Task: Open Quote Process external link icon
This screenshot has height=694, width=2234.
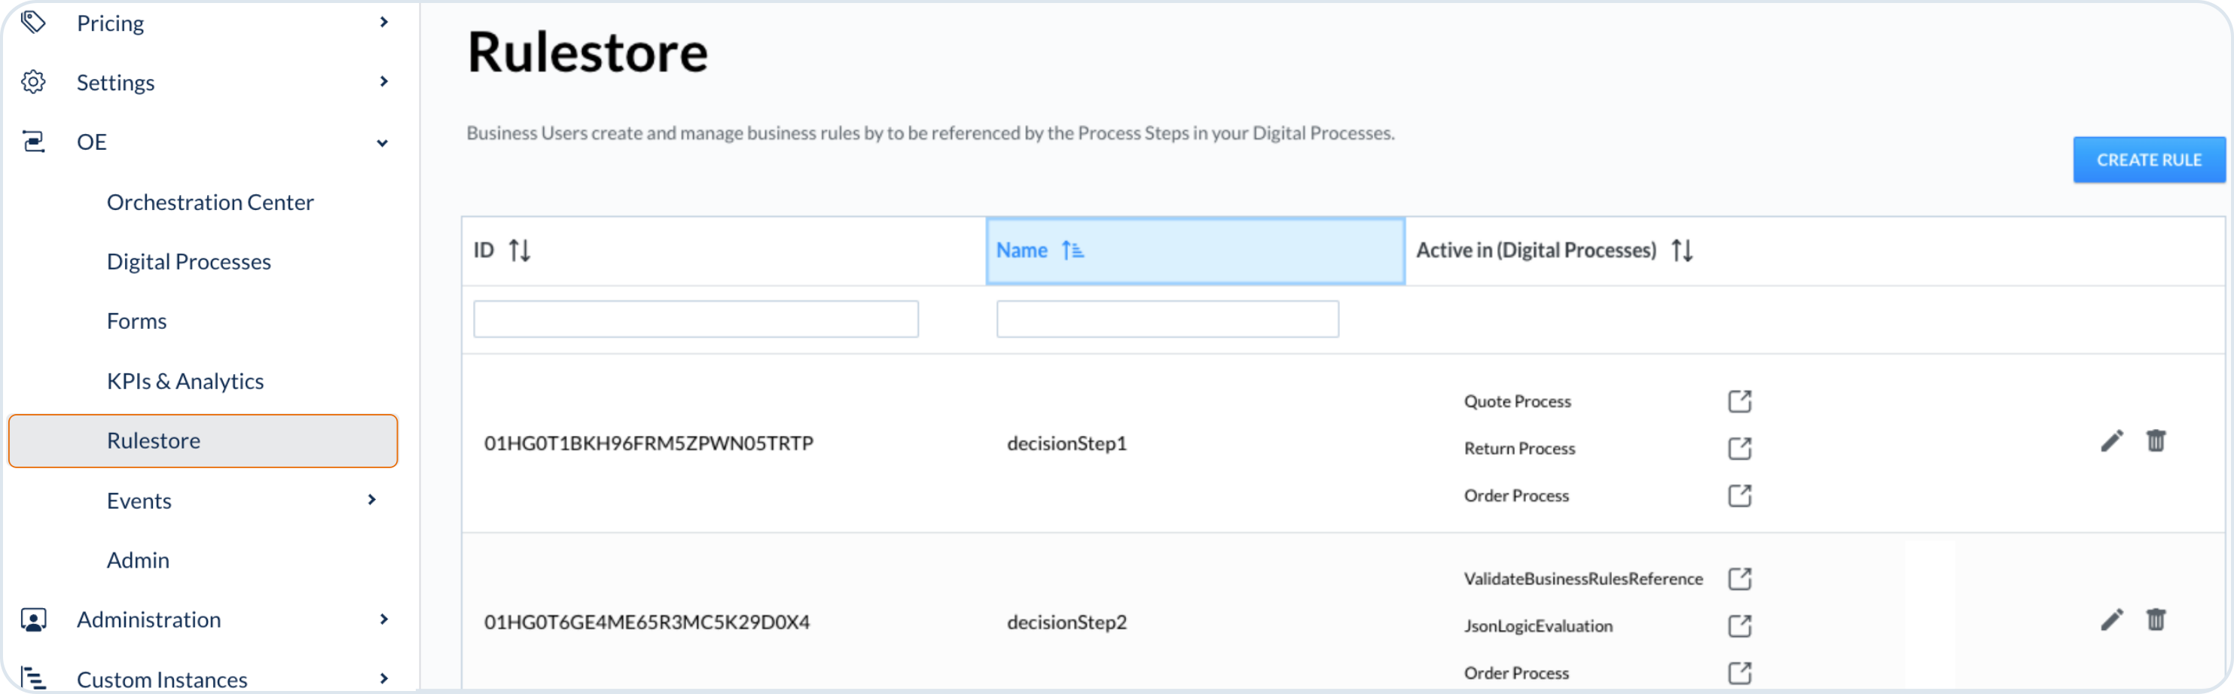Action: pos(1739,401)
